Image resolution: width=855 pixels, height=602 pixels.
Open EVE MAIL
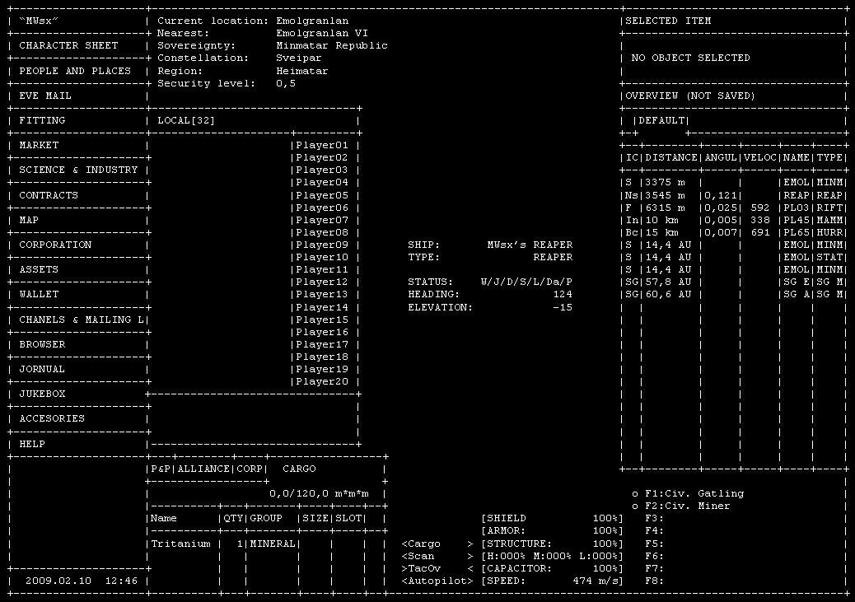point(45,96)
